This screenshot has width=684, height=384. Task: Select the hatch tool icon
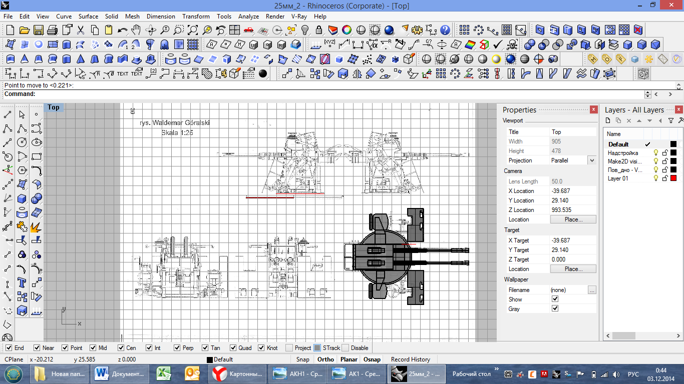(x=207, y=73)
